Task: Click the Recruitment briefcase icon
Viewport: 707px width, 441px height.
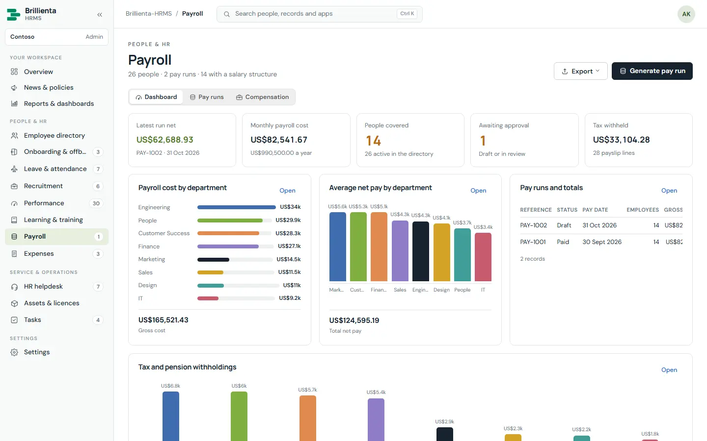Action: click(x=14, y=186)
